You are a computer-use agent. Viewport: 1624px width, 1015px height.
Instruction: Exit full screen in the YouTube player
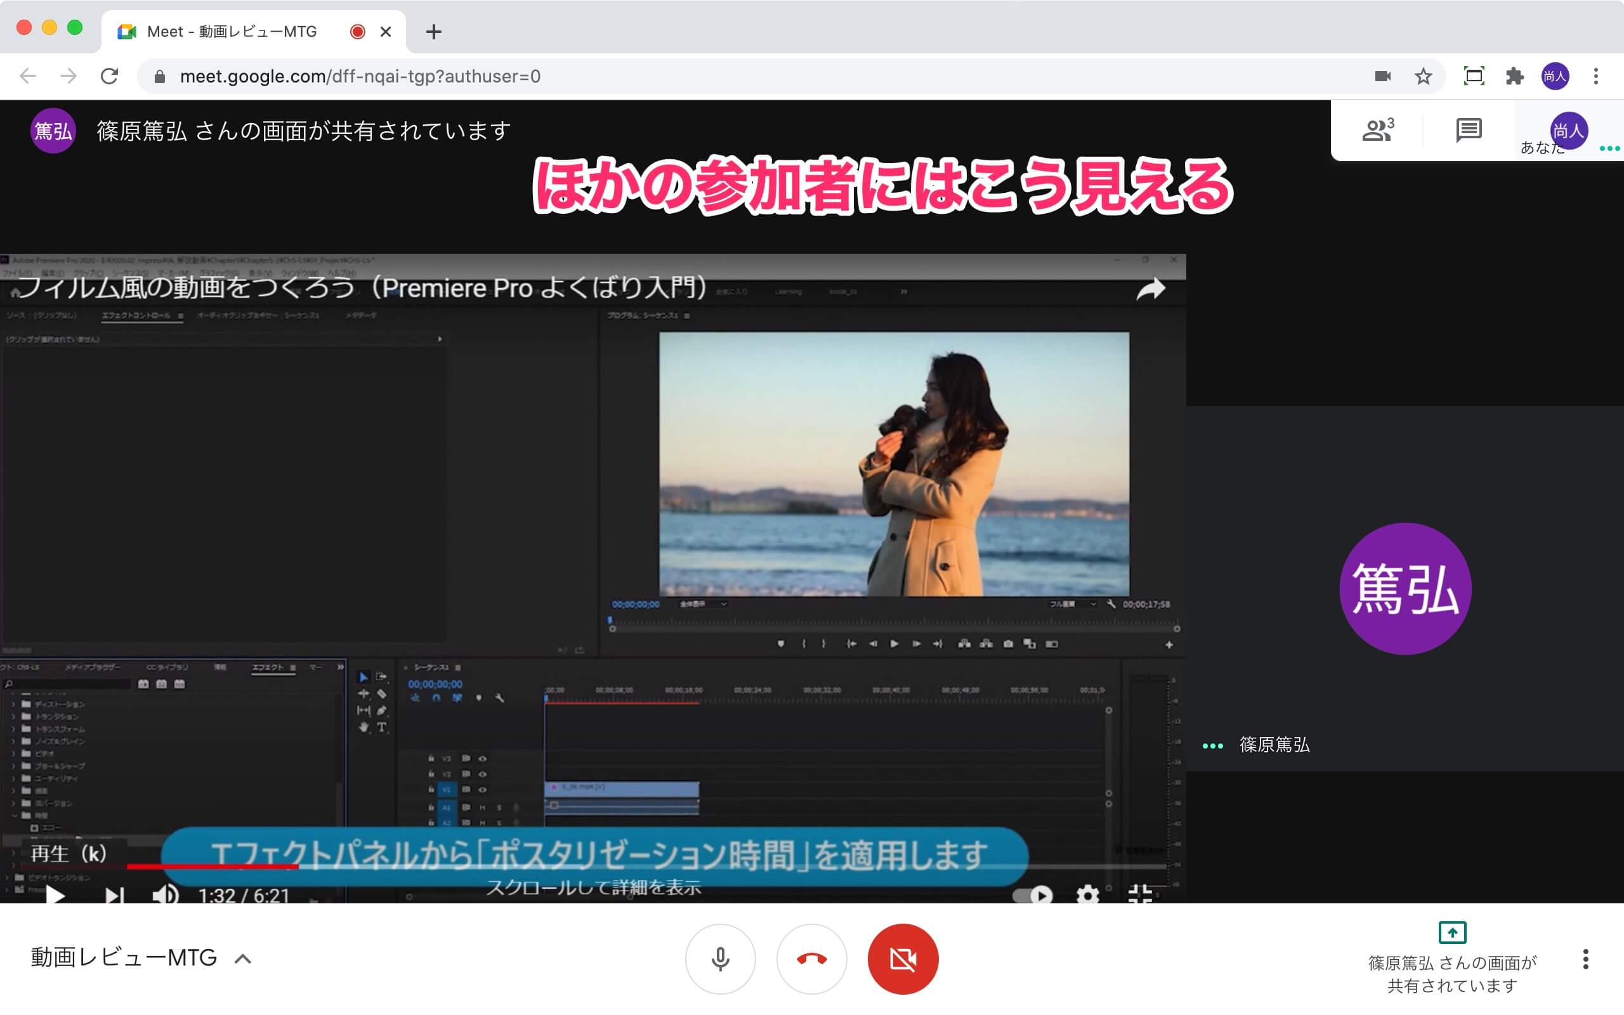coord(1140,895)
